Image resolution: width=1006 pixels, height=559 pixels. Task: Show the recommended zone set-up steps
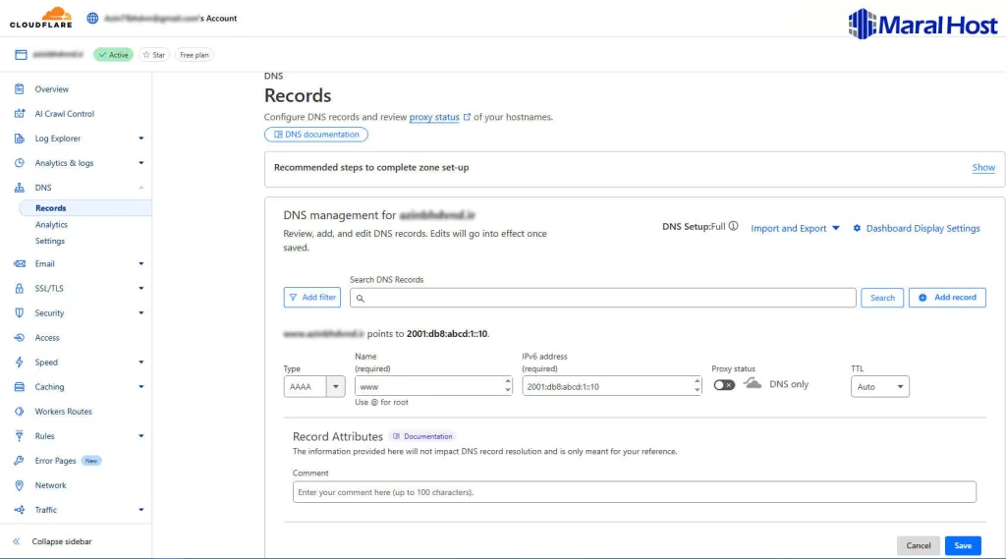click(x=982, y=168)
